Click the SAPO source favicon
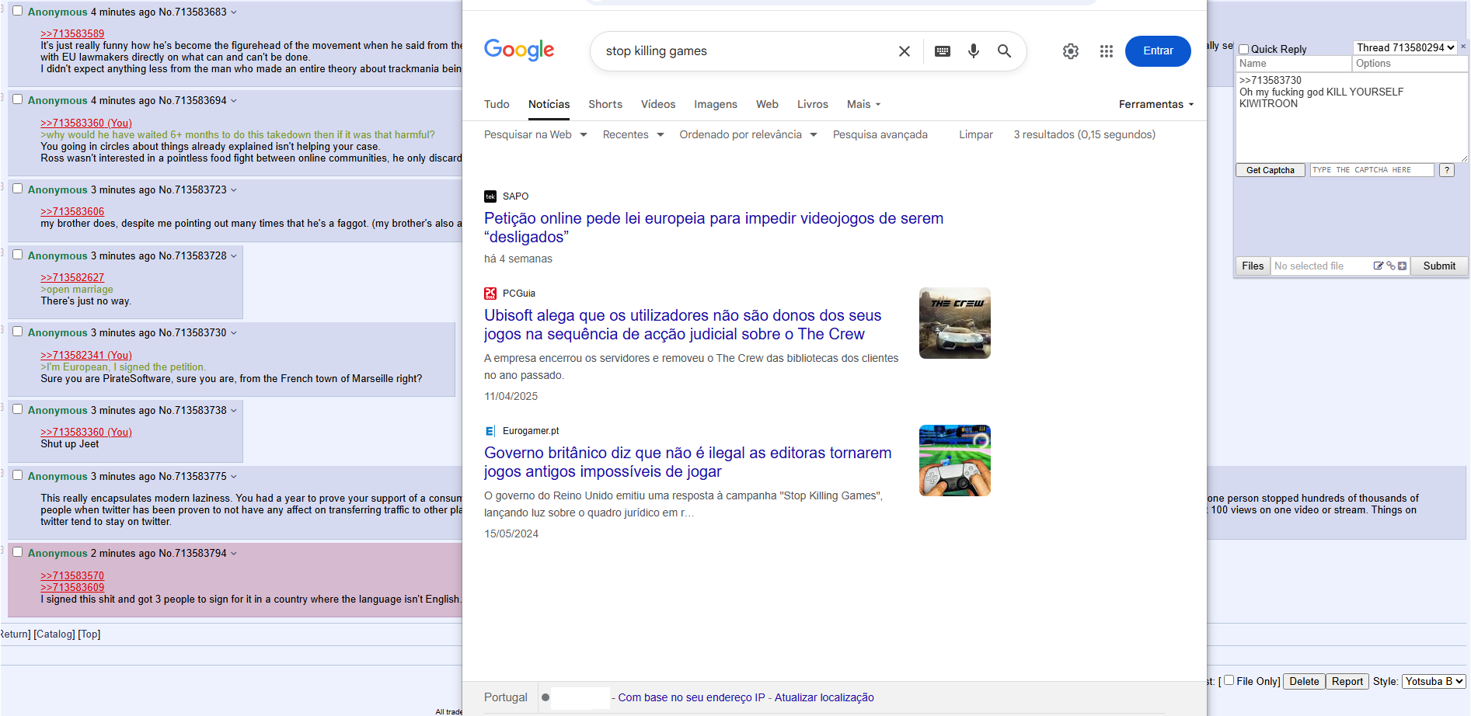 point(490,196)
